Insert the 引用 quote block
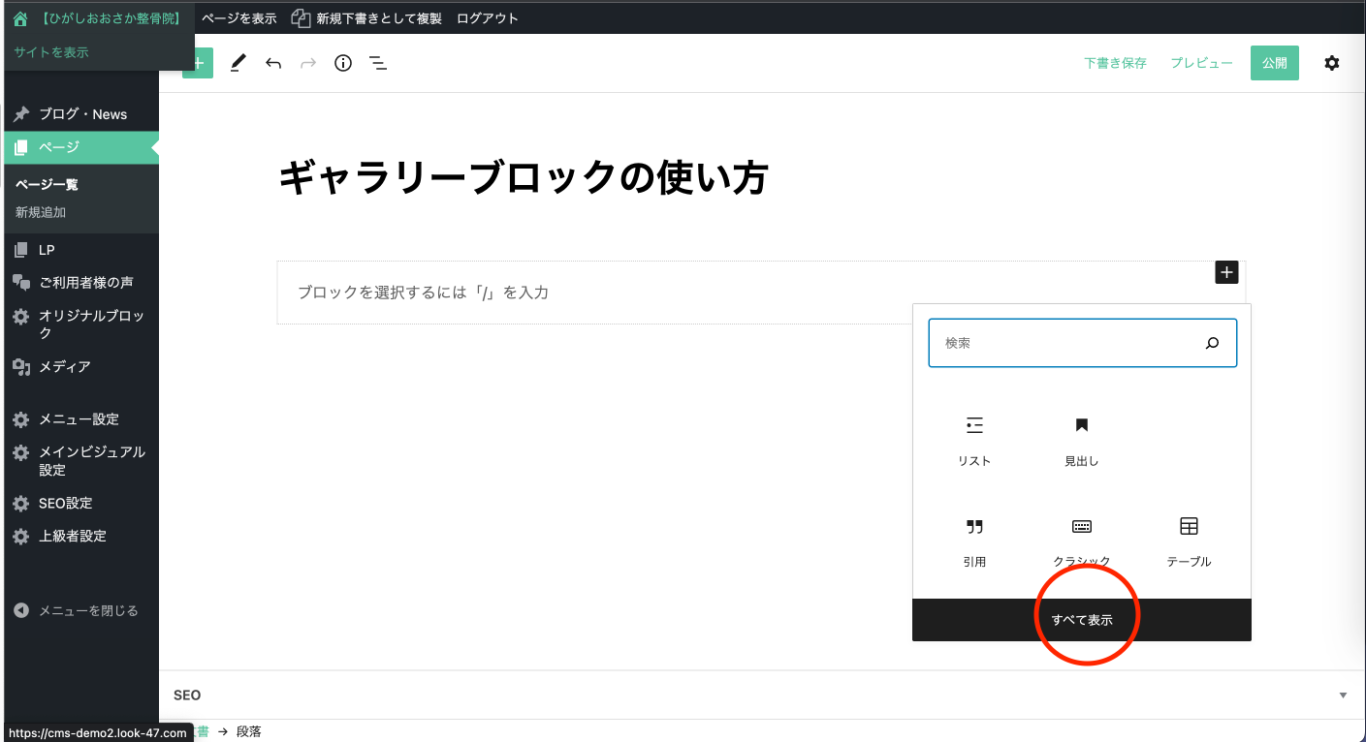Screen dimensions: 1366x742 (x=974, y=540)
